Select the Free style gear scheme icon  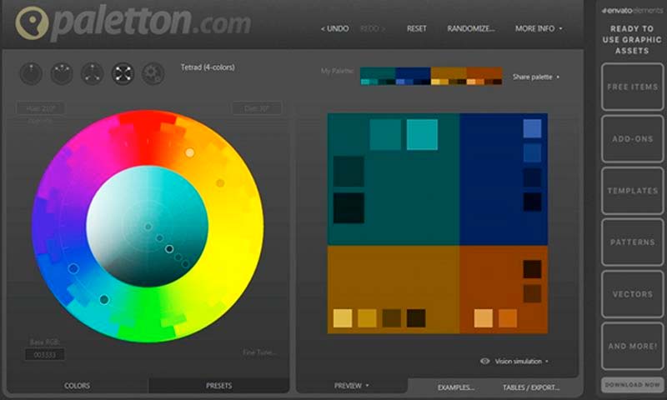coord(153,73)
